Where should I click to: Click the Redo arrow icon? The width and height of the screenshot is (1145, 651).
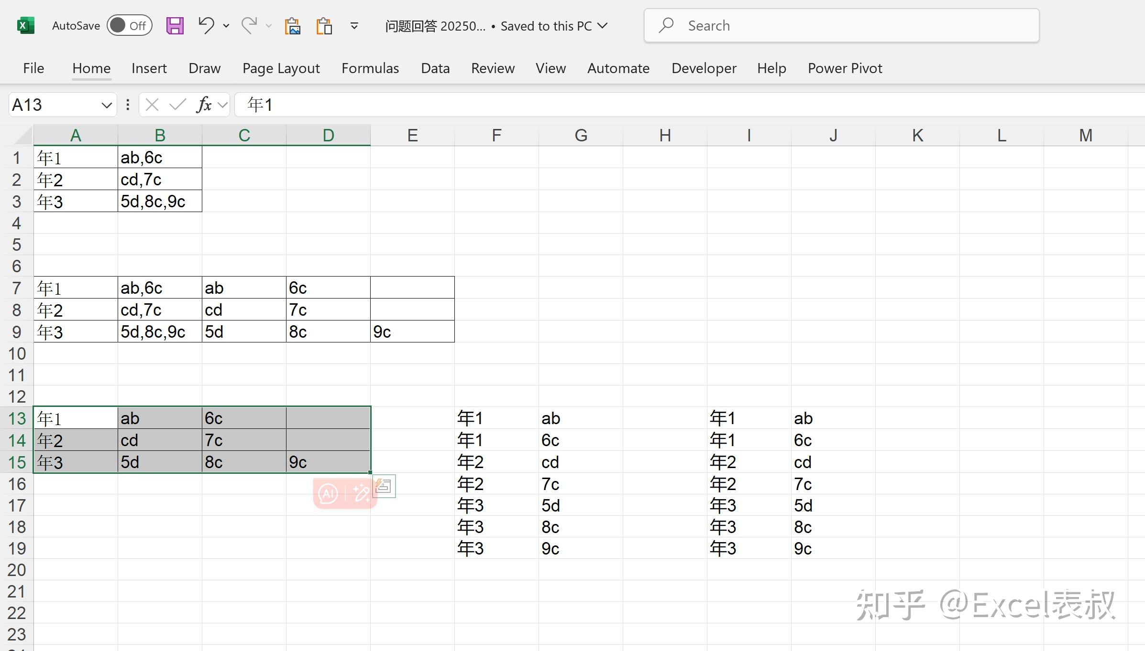click(x=249, y=25)
